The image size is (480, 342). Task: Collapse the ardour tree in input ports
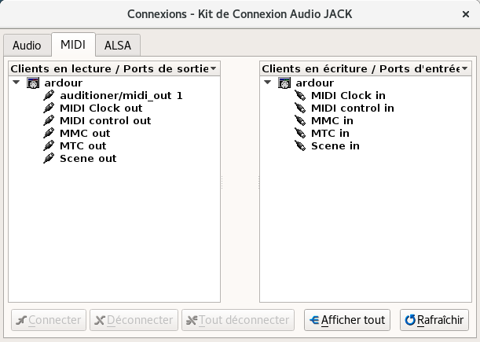tap(268, 83)
